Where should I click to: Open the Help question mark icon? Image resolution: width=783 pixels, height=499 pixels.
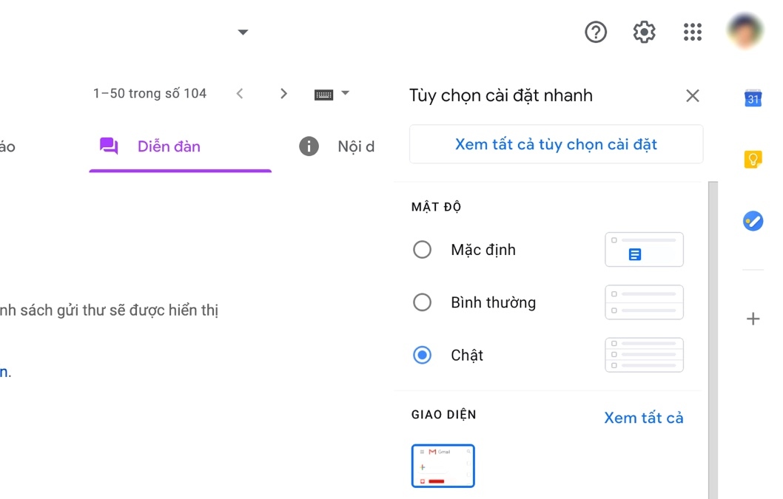pos(596,32)
